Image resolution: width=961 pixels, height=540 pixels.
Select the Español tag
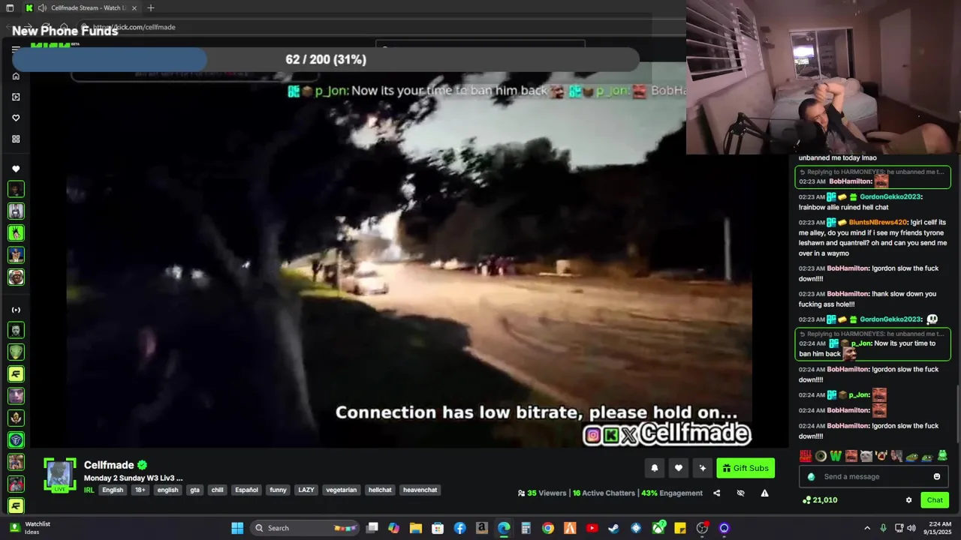tap(246, 490)
